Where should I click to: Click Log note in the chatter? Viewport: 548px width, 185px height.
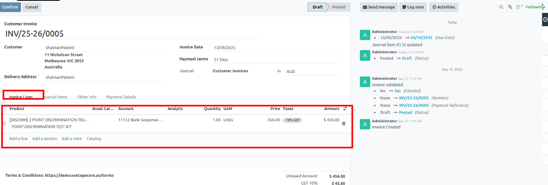pyautogui.click(x=413, y=7)
